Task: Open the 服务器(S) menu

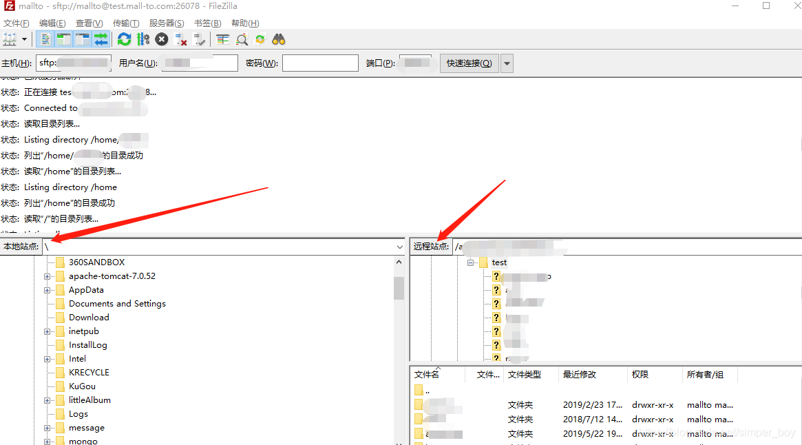Action: pos(167,23)
